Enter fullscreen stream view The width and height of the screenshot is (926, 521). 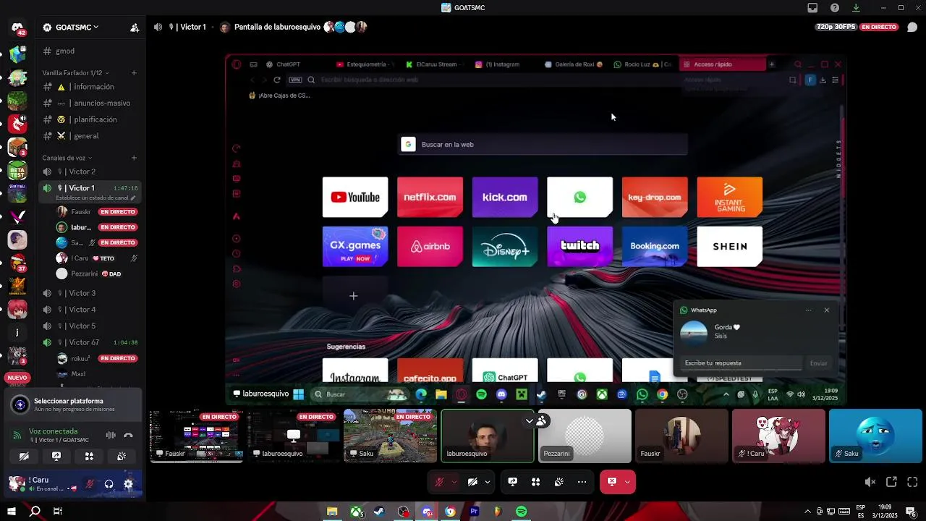pos(912,482)
